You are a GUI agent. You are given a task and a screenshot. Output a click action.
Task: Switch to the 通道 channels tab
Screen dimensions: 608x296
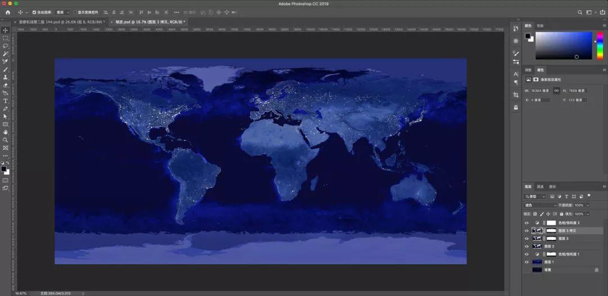pyautogui.click(x=540, y=186)
